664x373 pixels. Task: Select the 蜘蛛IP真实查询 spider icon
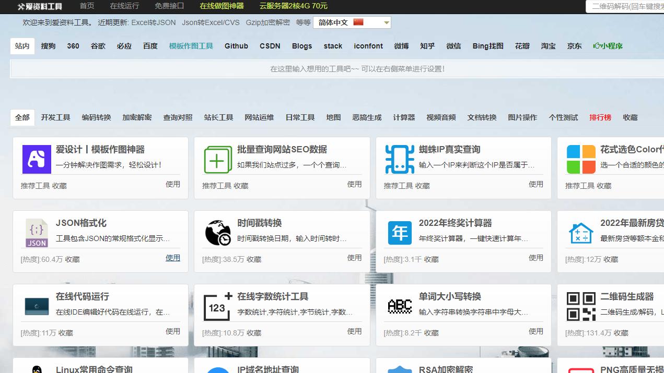400,160
